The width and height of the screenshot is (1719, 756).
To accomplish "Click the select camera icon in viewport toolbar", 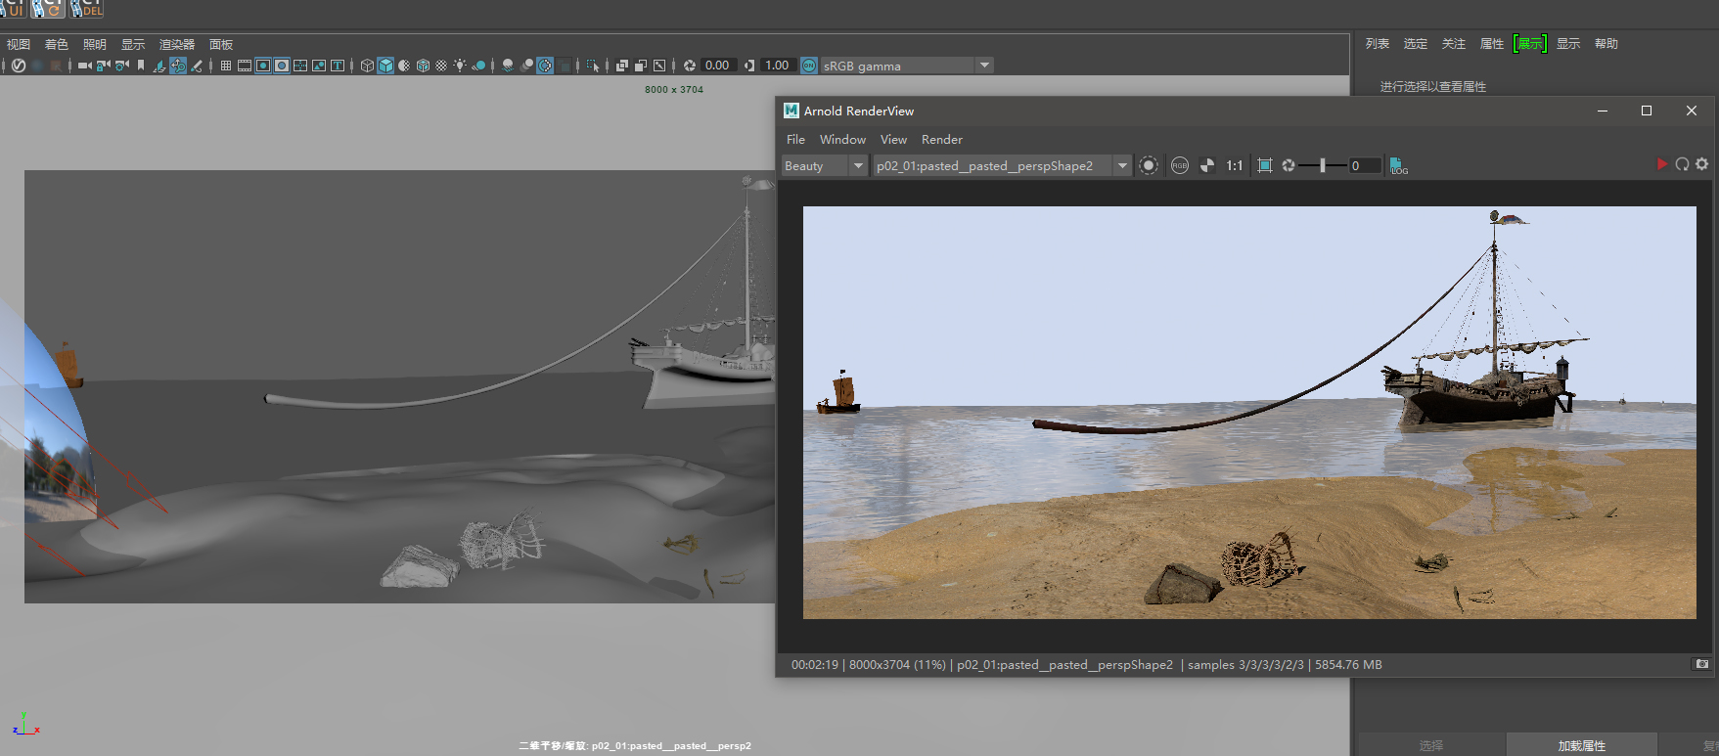I will [84, 66].
